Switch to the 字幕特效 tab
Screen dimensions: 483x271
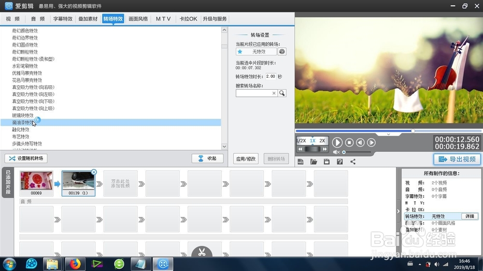point(63,19)
